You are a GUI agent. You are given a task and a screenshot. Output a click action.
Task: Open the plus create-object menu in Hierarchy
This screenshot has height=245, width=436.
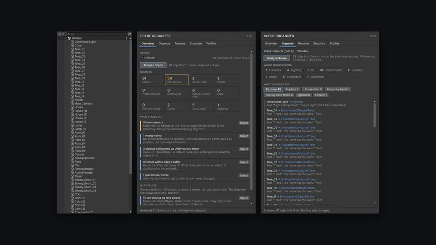(61, 34)
